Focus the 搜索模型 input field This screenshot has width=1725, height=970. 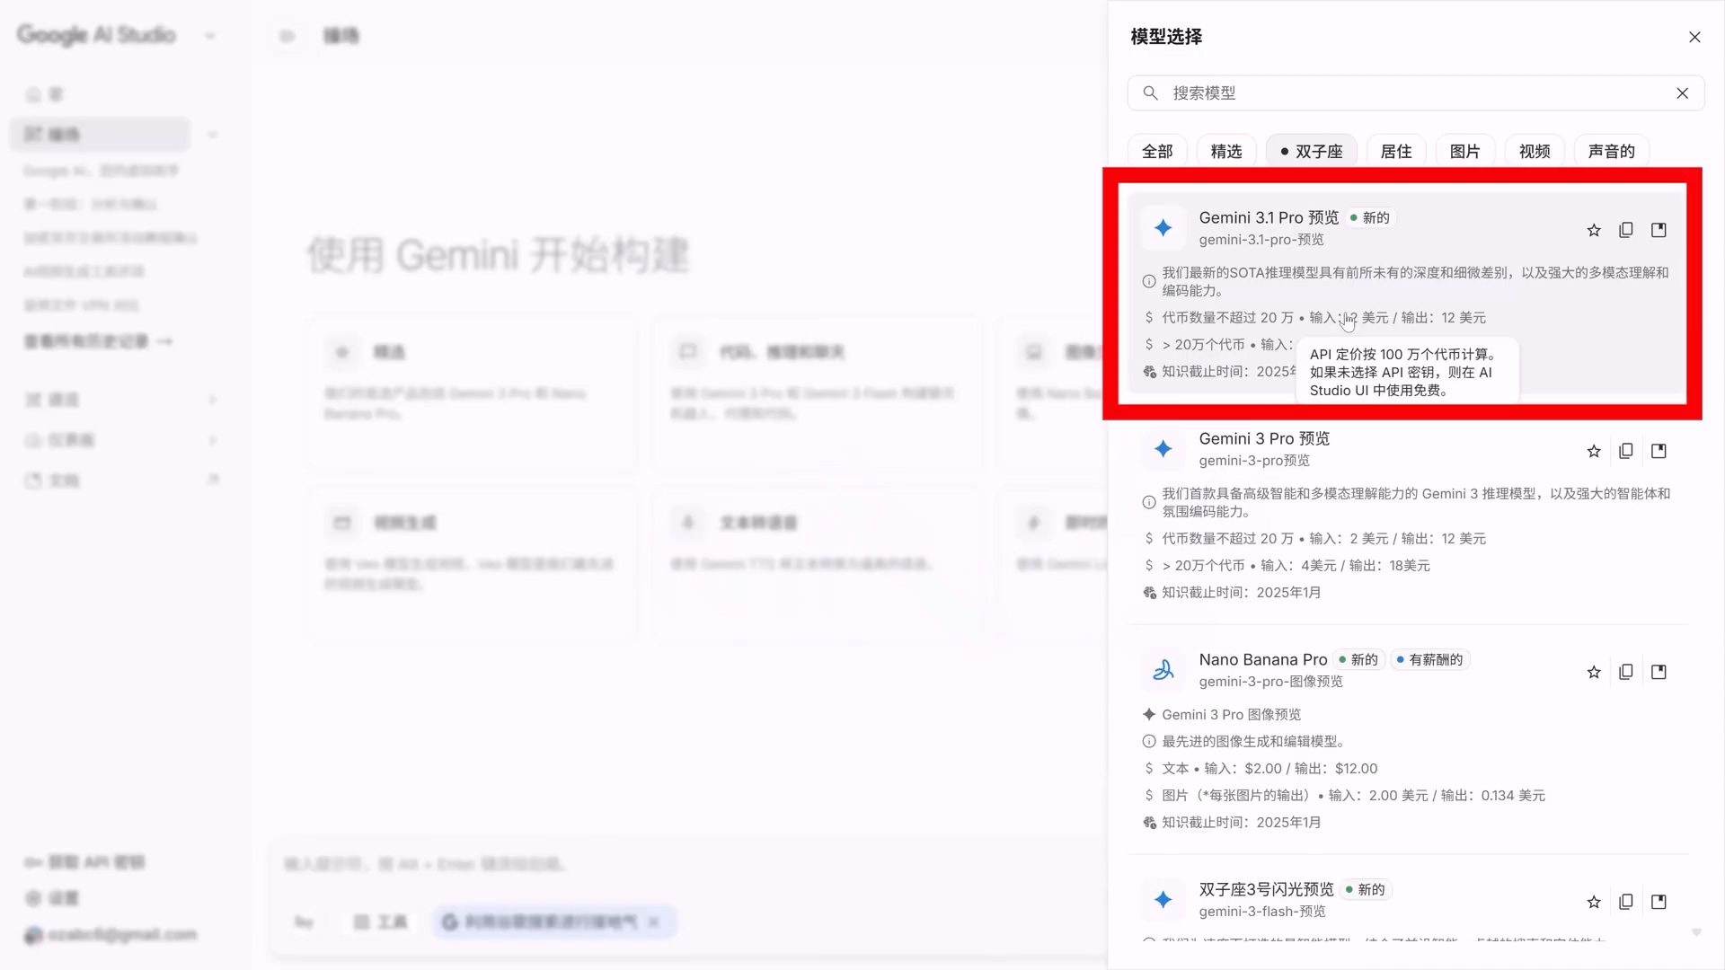(1416, 93)
